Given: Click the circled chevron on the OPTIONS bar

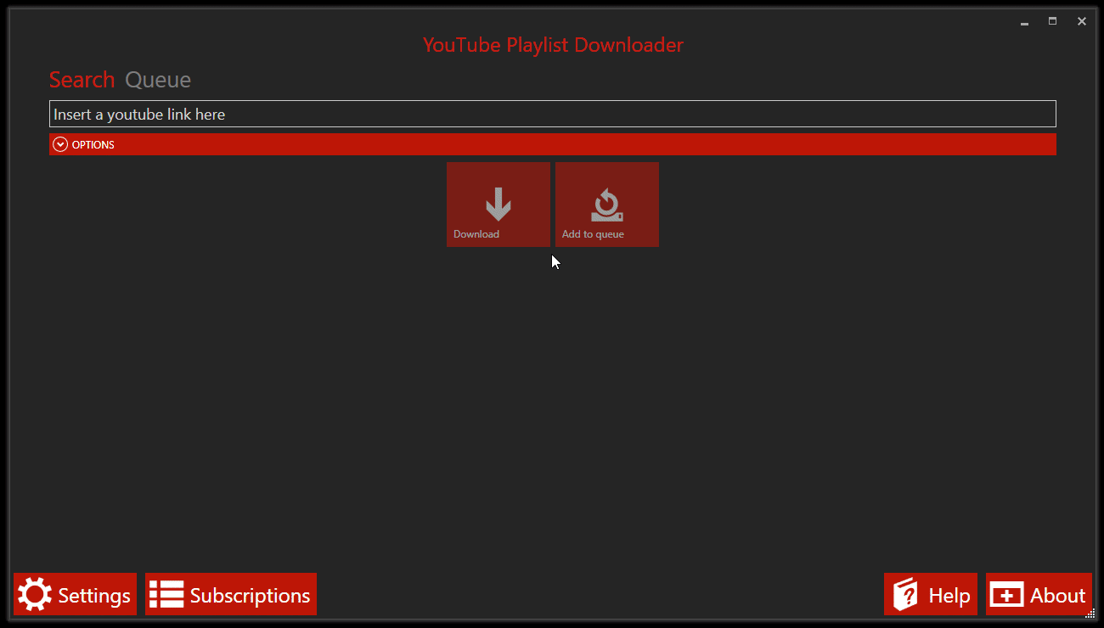Looking at the screenshot, I should coord(60,143).
